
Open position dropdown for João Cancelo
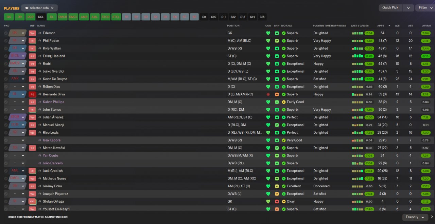18,163
